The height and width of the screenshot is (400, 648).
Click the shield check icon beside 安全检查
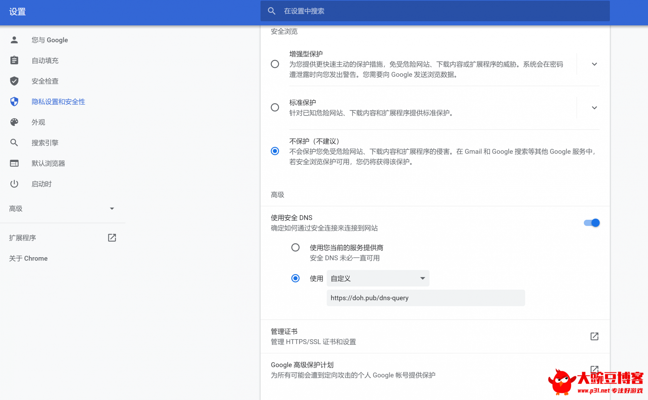pyautogui.click(x=14, y=81)
